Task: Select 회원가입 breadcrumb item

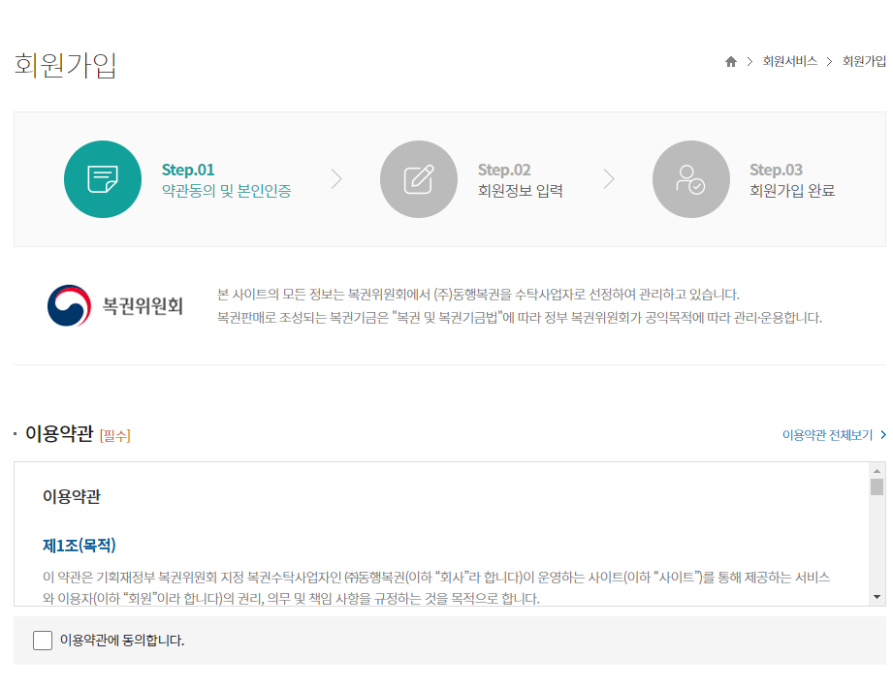Action: (x=864, y=61)
